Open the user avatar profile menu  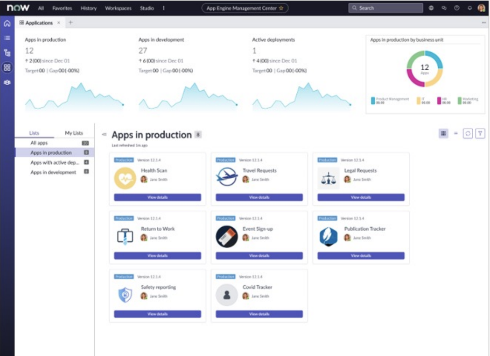[481, 8]
